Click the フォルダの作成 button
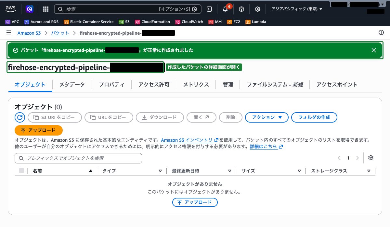 coord(314,117)
